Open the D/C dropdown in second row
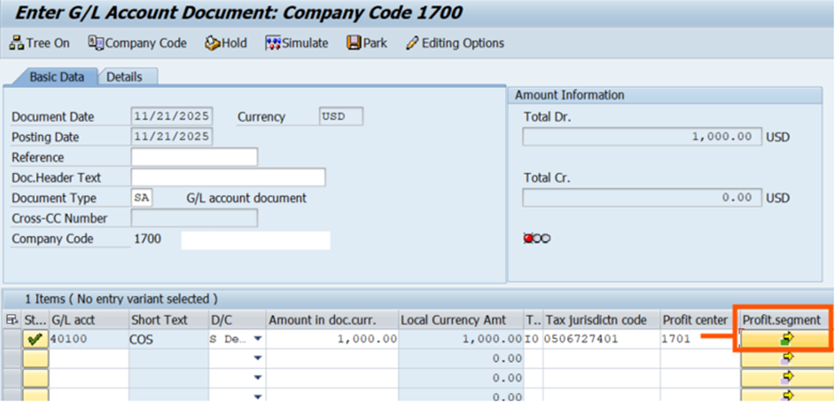 [256, 358]
